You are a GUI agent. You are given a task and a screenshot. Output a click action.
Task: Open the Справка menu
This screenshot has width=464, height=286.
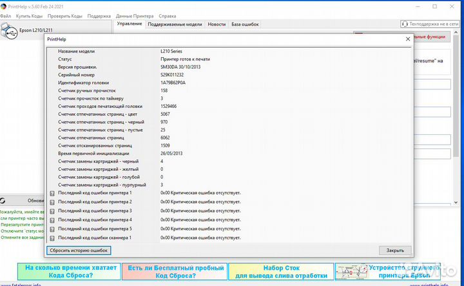pyautogui.click(x=167, y=16)
